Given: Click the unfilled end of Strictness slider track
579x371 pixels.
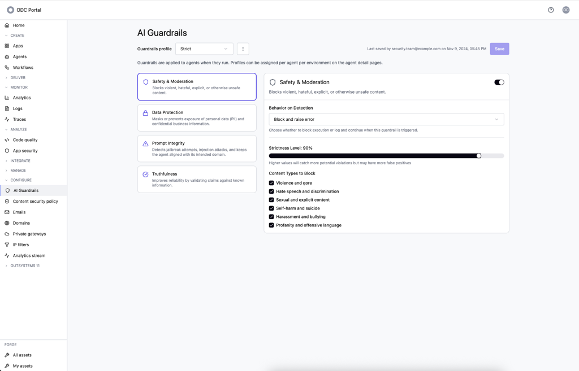Looking at the screenshot, I should (492, 156).
